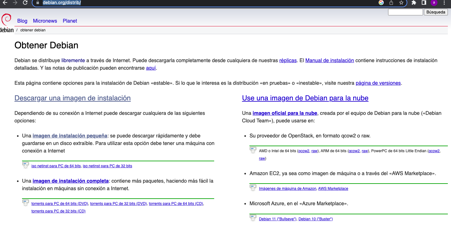This screenshot has height=230, width=451.
Task: Open the purple profile avatar
Action: 434,3
